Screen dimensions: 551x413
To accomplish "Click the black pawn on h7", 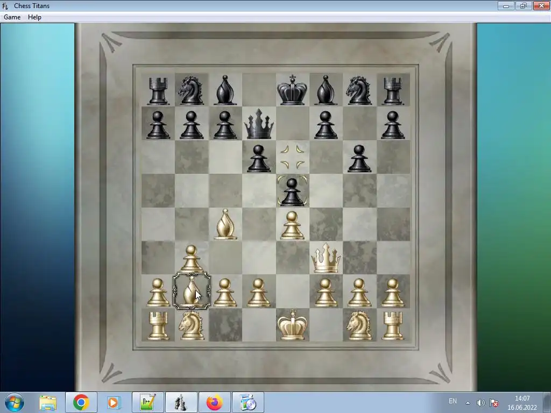I will click(392, 125).
